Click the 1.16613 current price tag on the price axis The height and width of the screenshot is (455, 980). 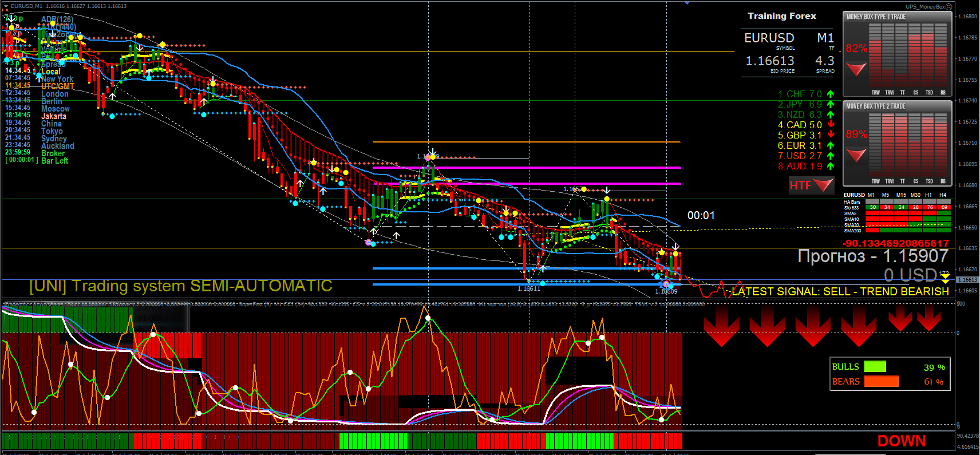click(967, 280)
